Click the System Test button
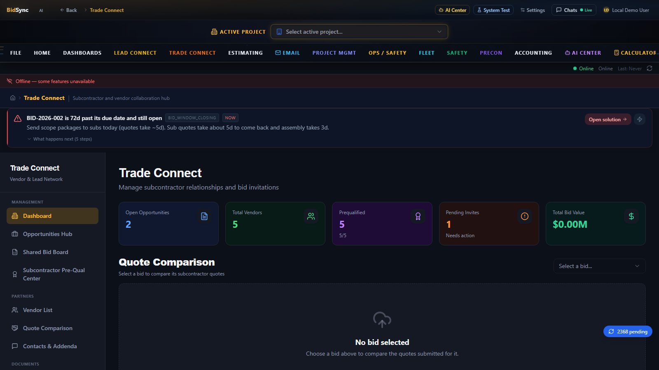 pos(493,10)
